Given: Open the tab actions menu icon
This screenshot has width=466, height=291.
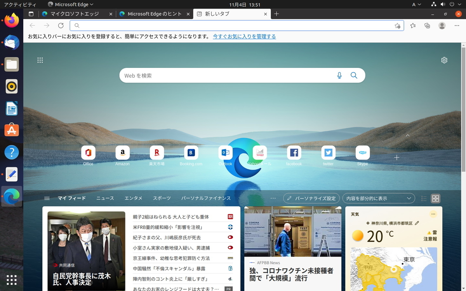Looking at the screenshot, I should [31, 14].
